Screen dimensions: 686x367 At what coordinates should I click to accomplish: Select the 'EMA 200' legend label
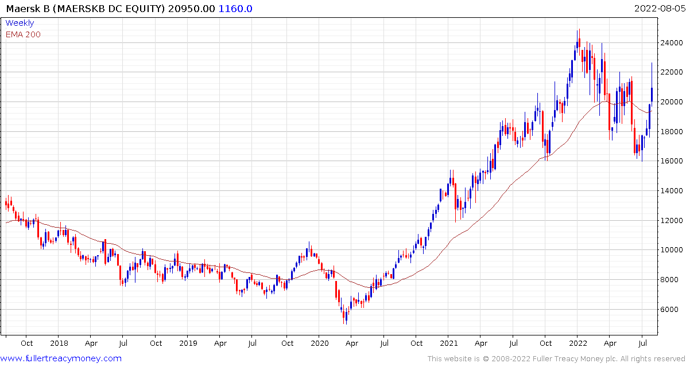point(23,34)
